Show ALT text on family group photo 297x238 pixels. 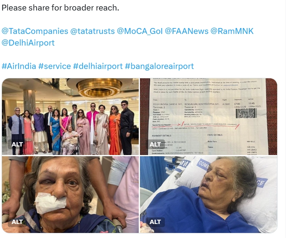click(x=17, y=145)
